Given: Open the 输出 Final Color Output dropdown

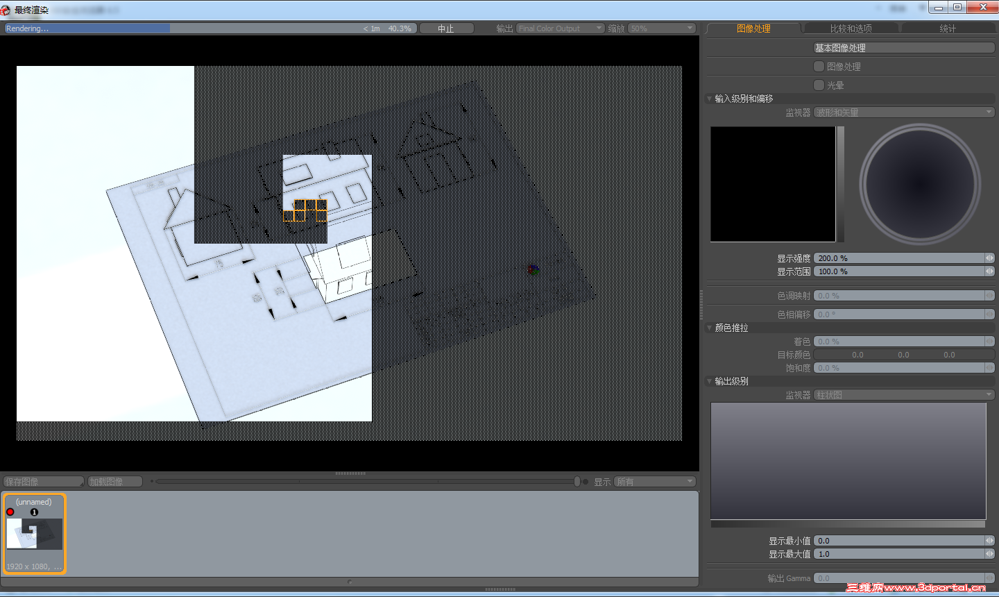Looking at the screenshot, I should [x=561, y=28].
